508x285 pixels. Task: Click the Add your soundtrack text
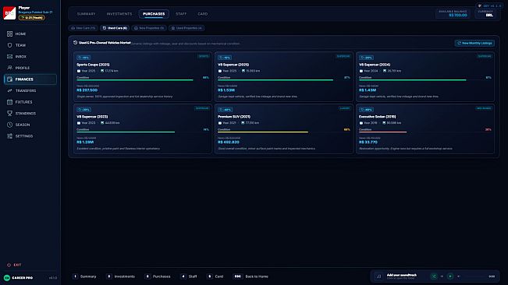click(402, 275)
